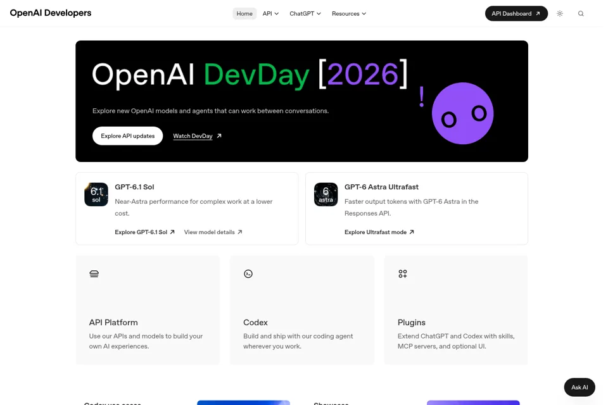Click the OpenAI DevDay [2026] banner title
Screen dimensions: 608x405
(x=250, y=74)
